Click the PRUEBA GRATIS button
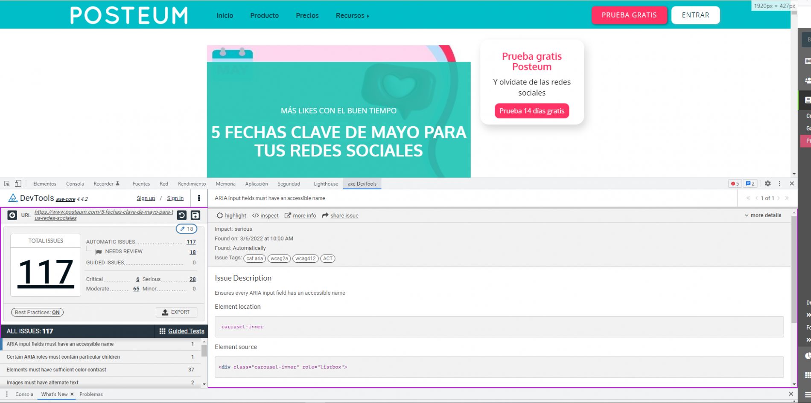The image size is (811, 403). [x=629, y=15]
